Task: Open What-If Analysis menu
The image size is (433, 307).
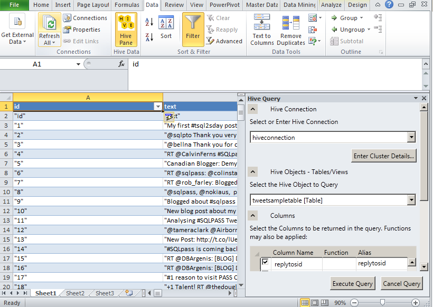Action: (315, 41)
